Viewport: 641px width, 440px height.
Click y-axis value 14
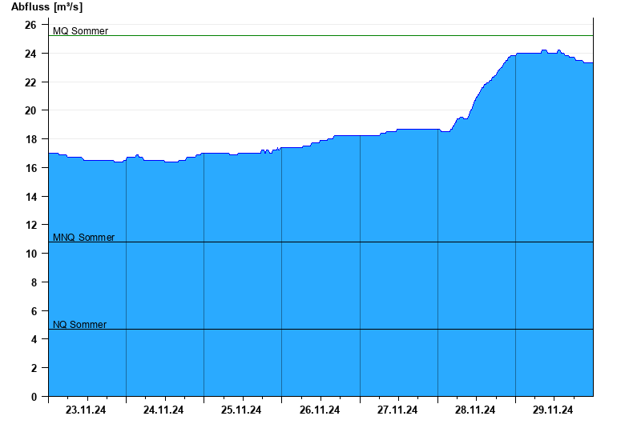pyautogui.click(x=30, y=197)
